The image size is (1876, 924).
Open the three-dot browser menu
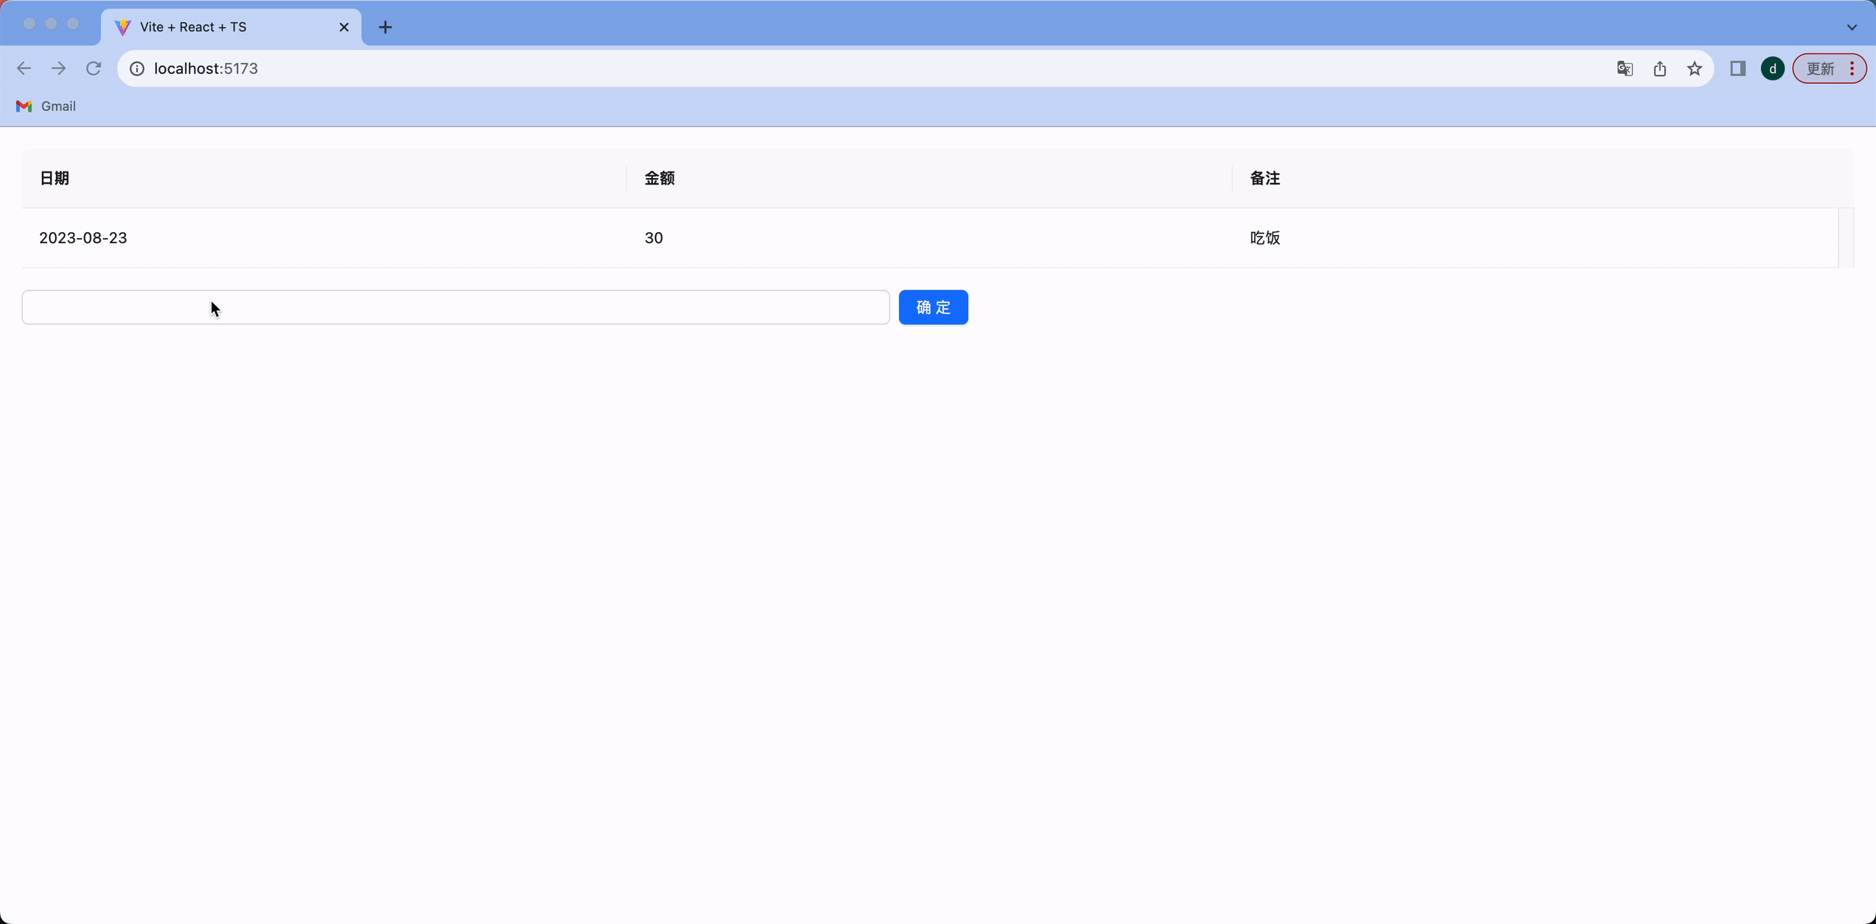[1854, 68]
